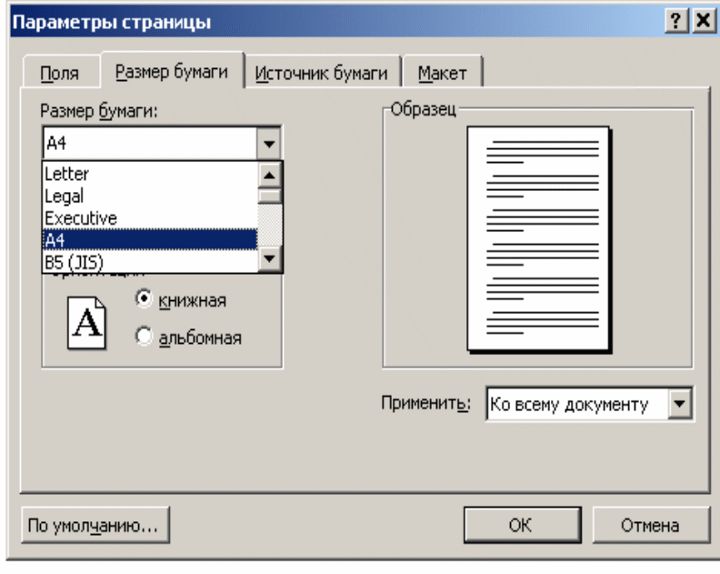
Task: Select альбомная orientation radio button
Action: coord(143,337)
